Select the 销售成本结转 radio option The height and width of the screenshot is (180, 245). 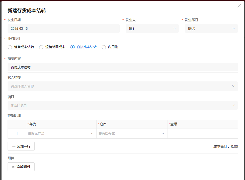click(10, 47)
